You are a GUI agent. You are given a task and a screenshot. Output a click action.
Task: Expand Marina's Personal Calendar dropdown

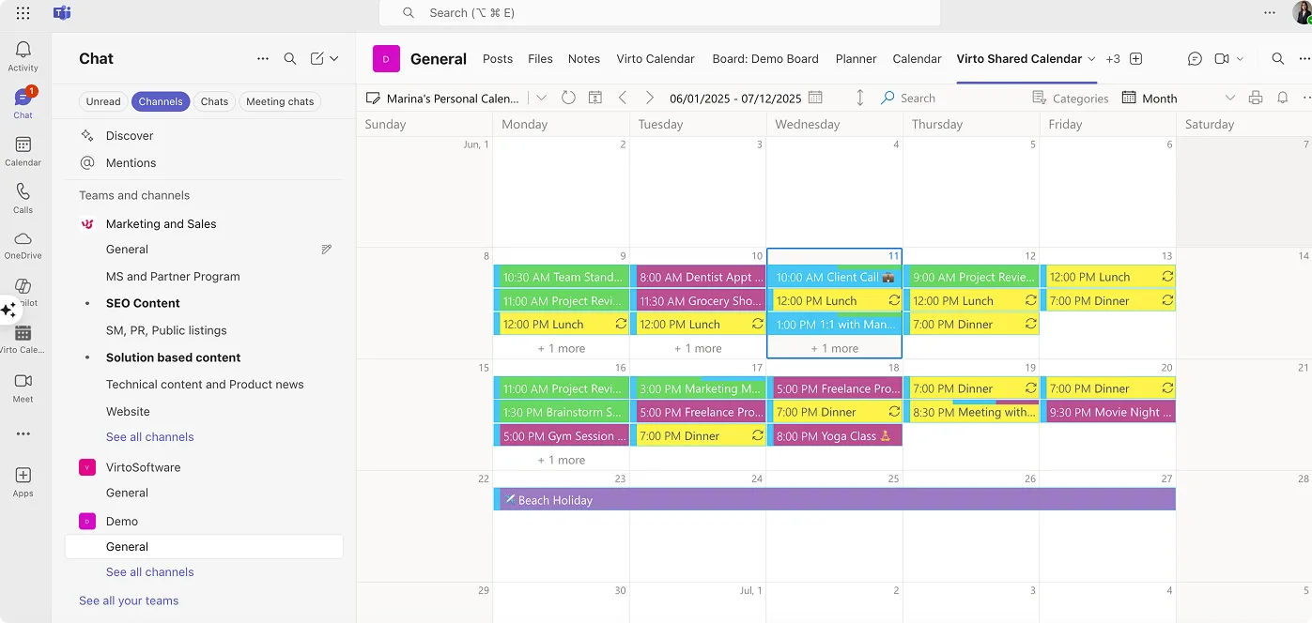pyautogui.click(x=542, y=97)
